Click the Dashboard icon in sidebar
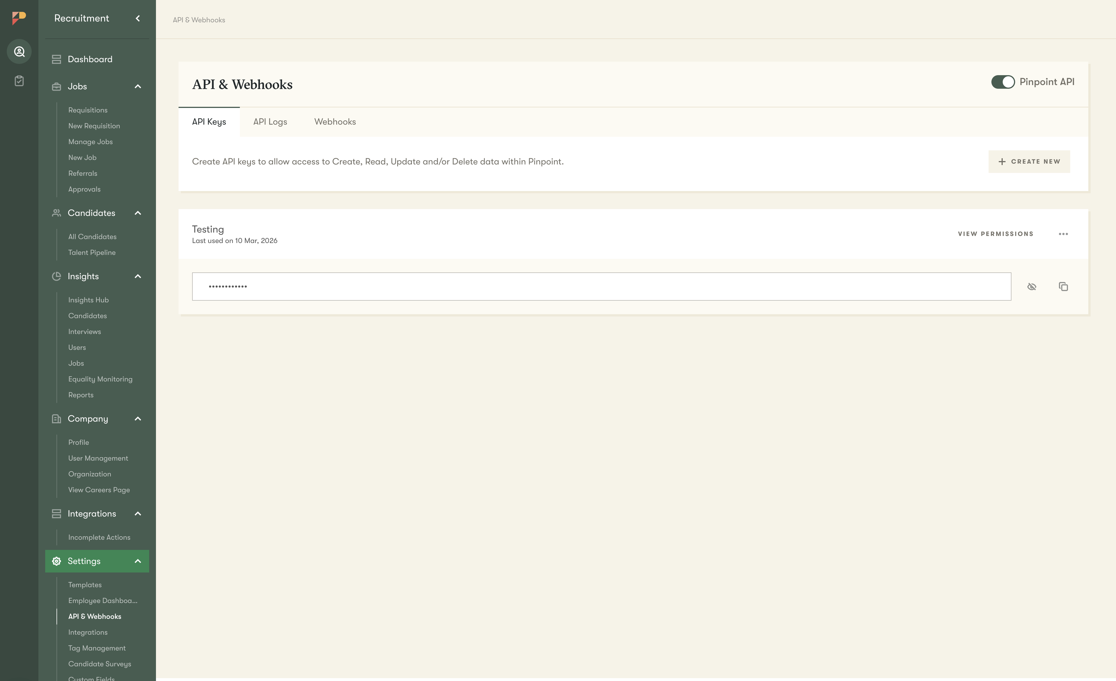Viewport: 1116px width, 681px height. coord(56,59)
